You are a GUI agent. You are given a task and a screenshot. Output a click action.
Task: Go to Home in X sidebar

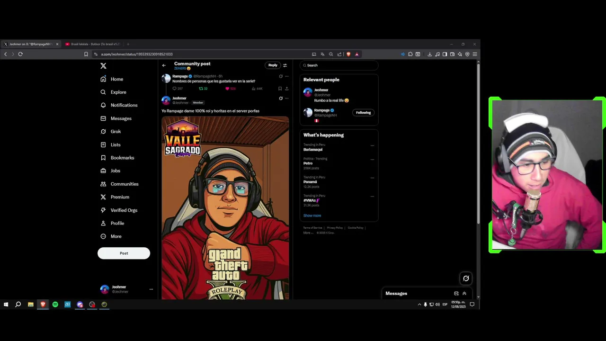[x=112, y=79]
